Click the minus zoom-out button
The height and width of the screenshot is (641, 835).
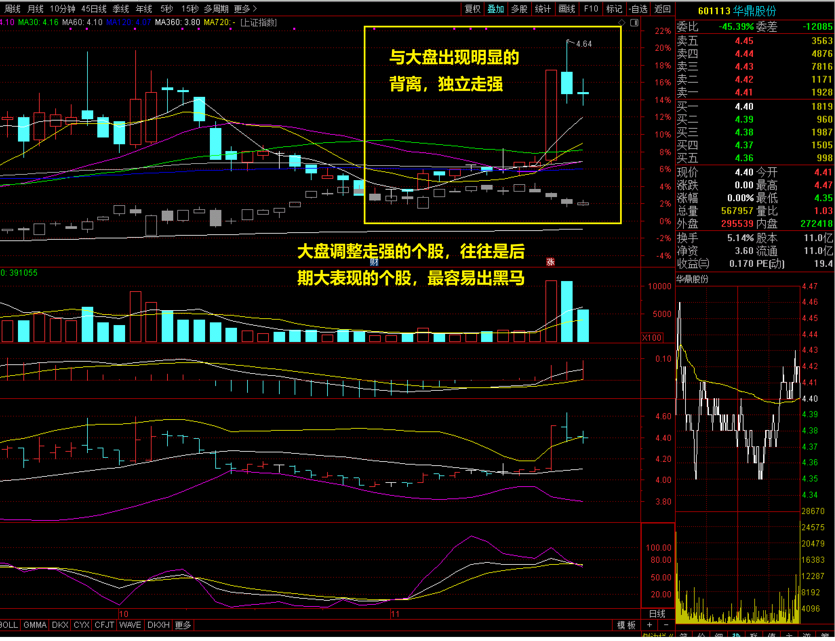666,625
